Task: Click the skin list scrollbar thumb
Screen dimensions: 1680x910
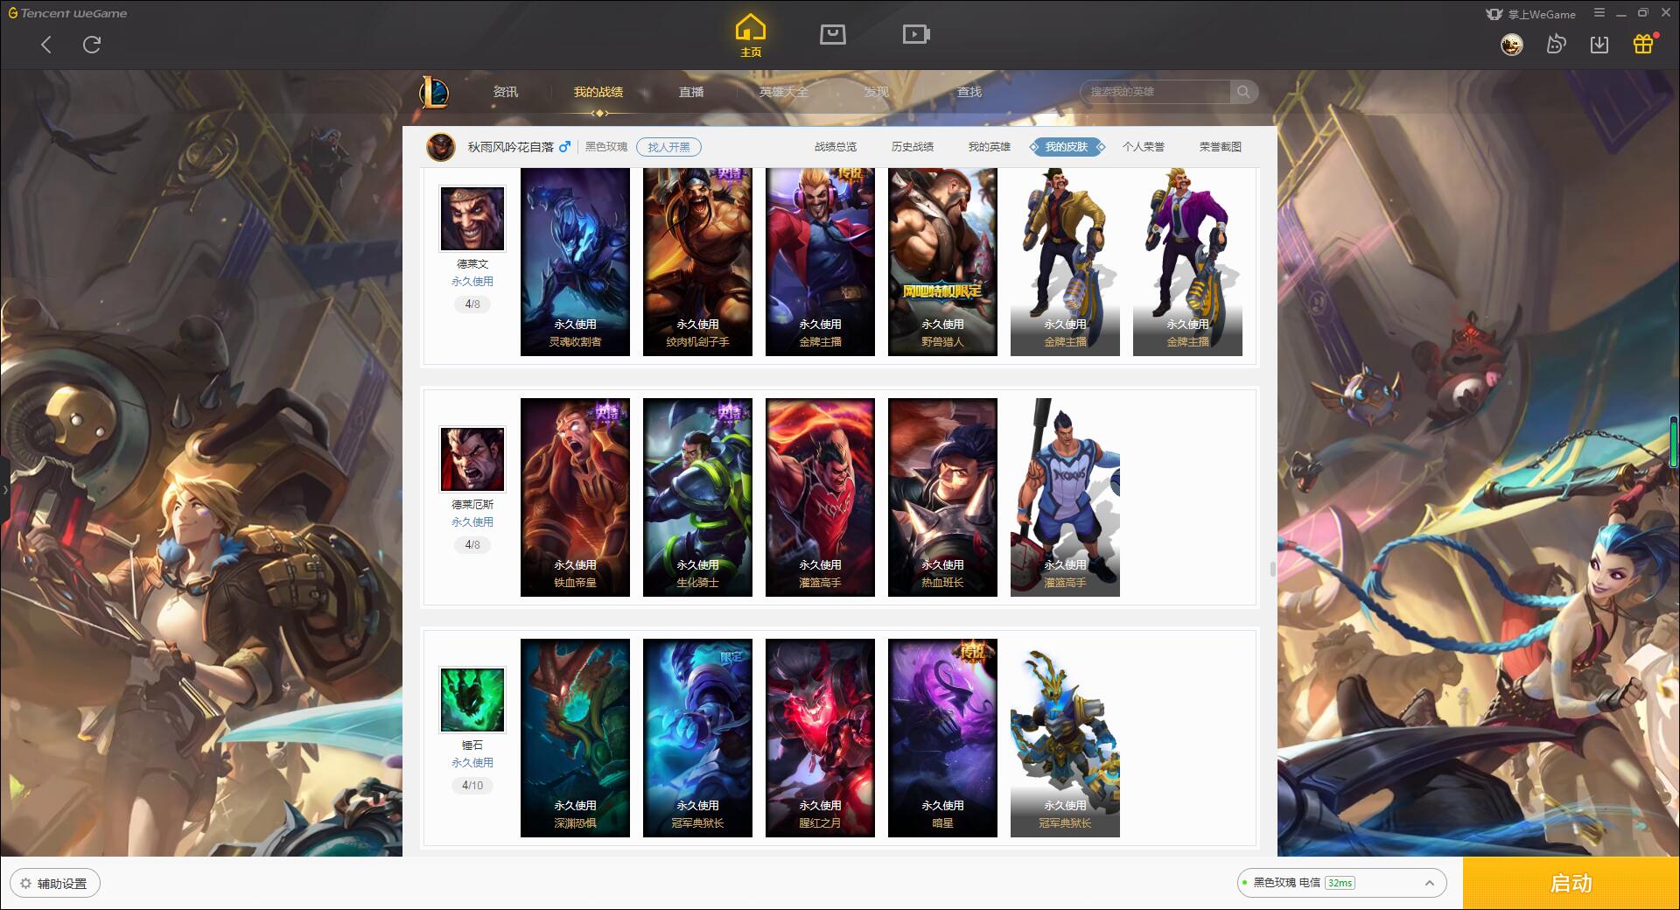Action: click(x=1273, y=569)
